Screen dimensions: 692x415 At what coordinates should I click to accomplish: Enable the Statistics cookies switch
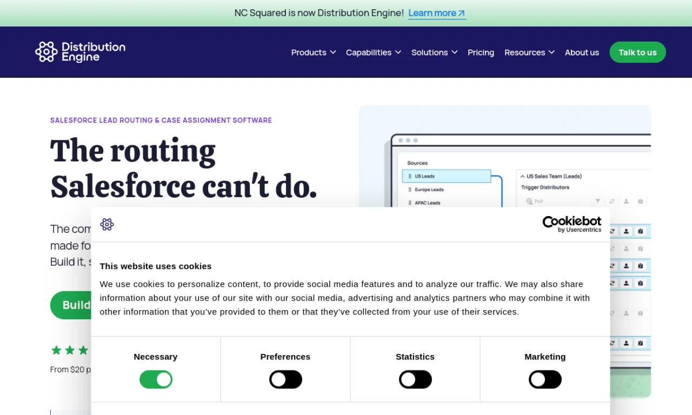click(415, 379)
